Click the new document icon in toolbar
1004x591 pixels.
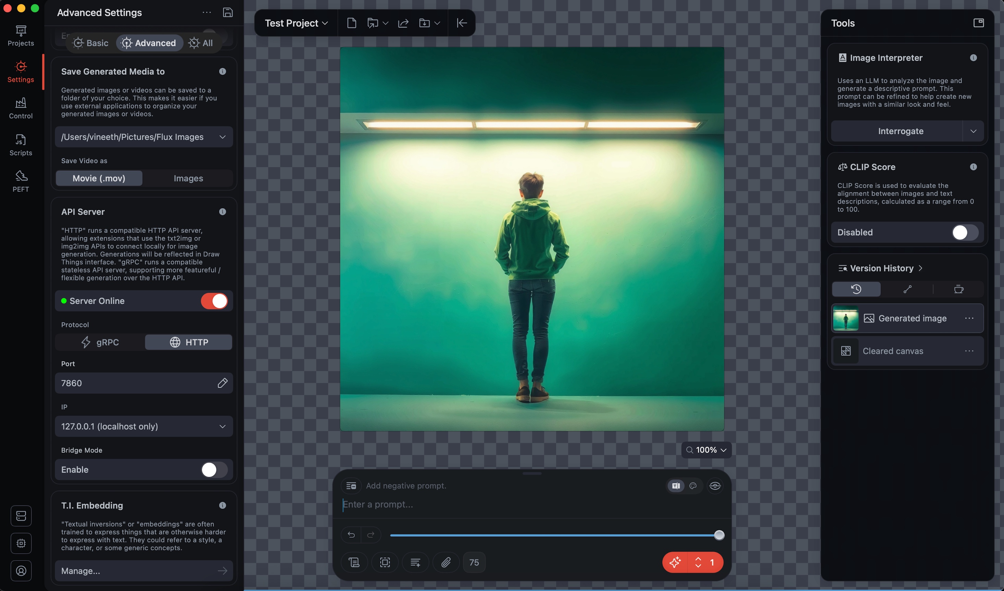point(351,23)
